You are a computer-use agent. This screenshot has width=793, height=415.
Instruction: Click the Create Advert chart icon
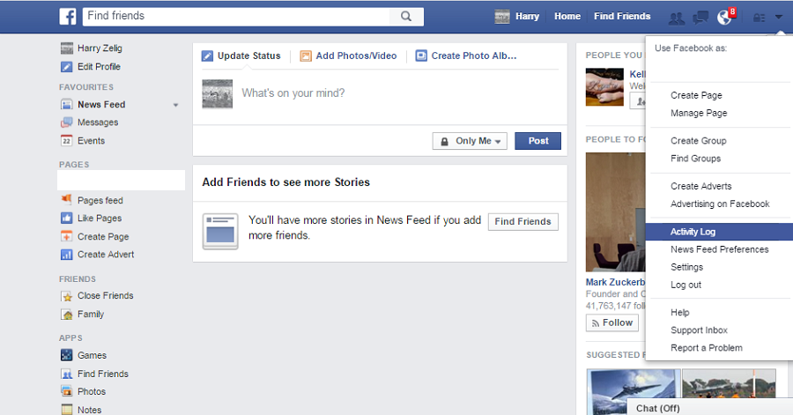click(x=67, y=255)
